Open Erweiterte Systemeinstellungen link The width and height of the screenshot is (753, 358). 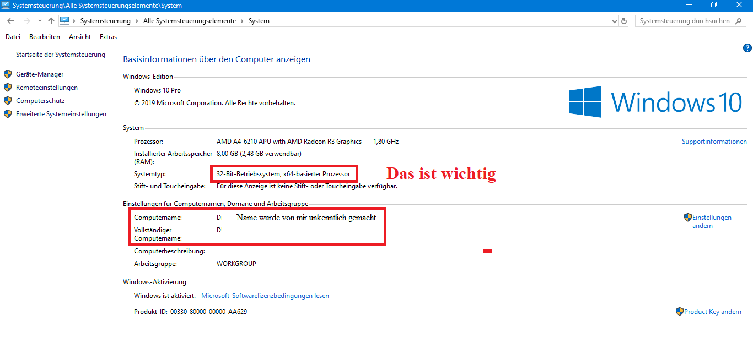[61, 114]
